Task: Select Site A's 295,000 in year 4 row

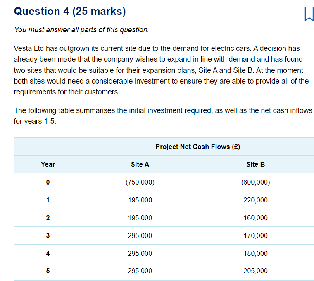Action: pyautogui.click(x=140, y=253)
